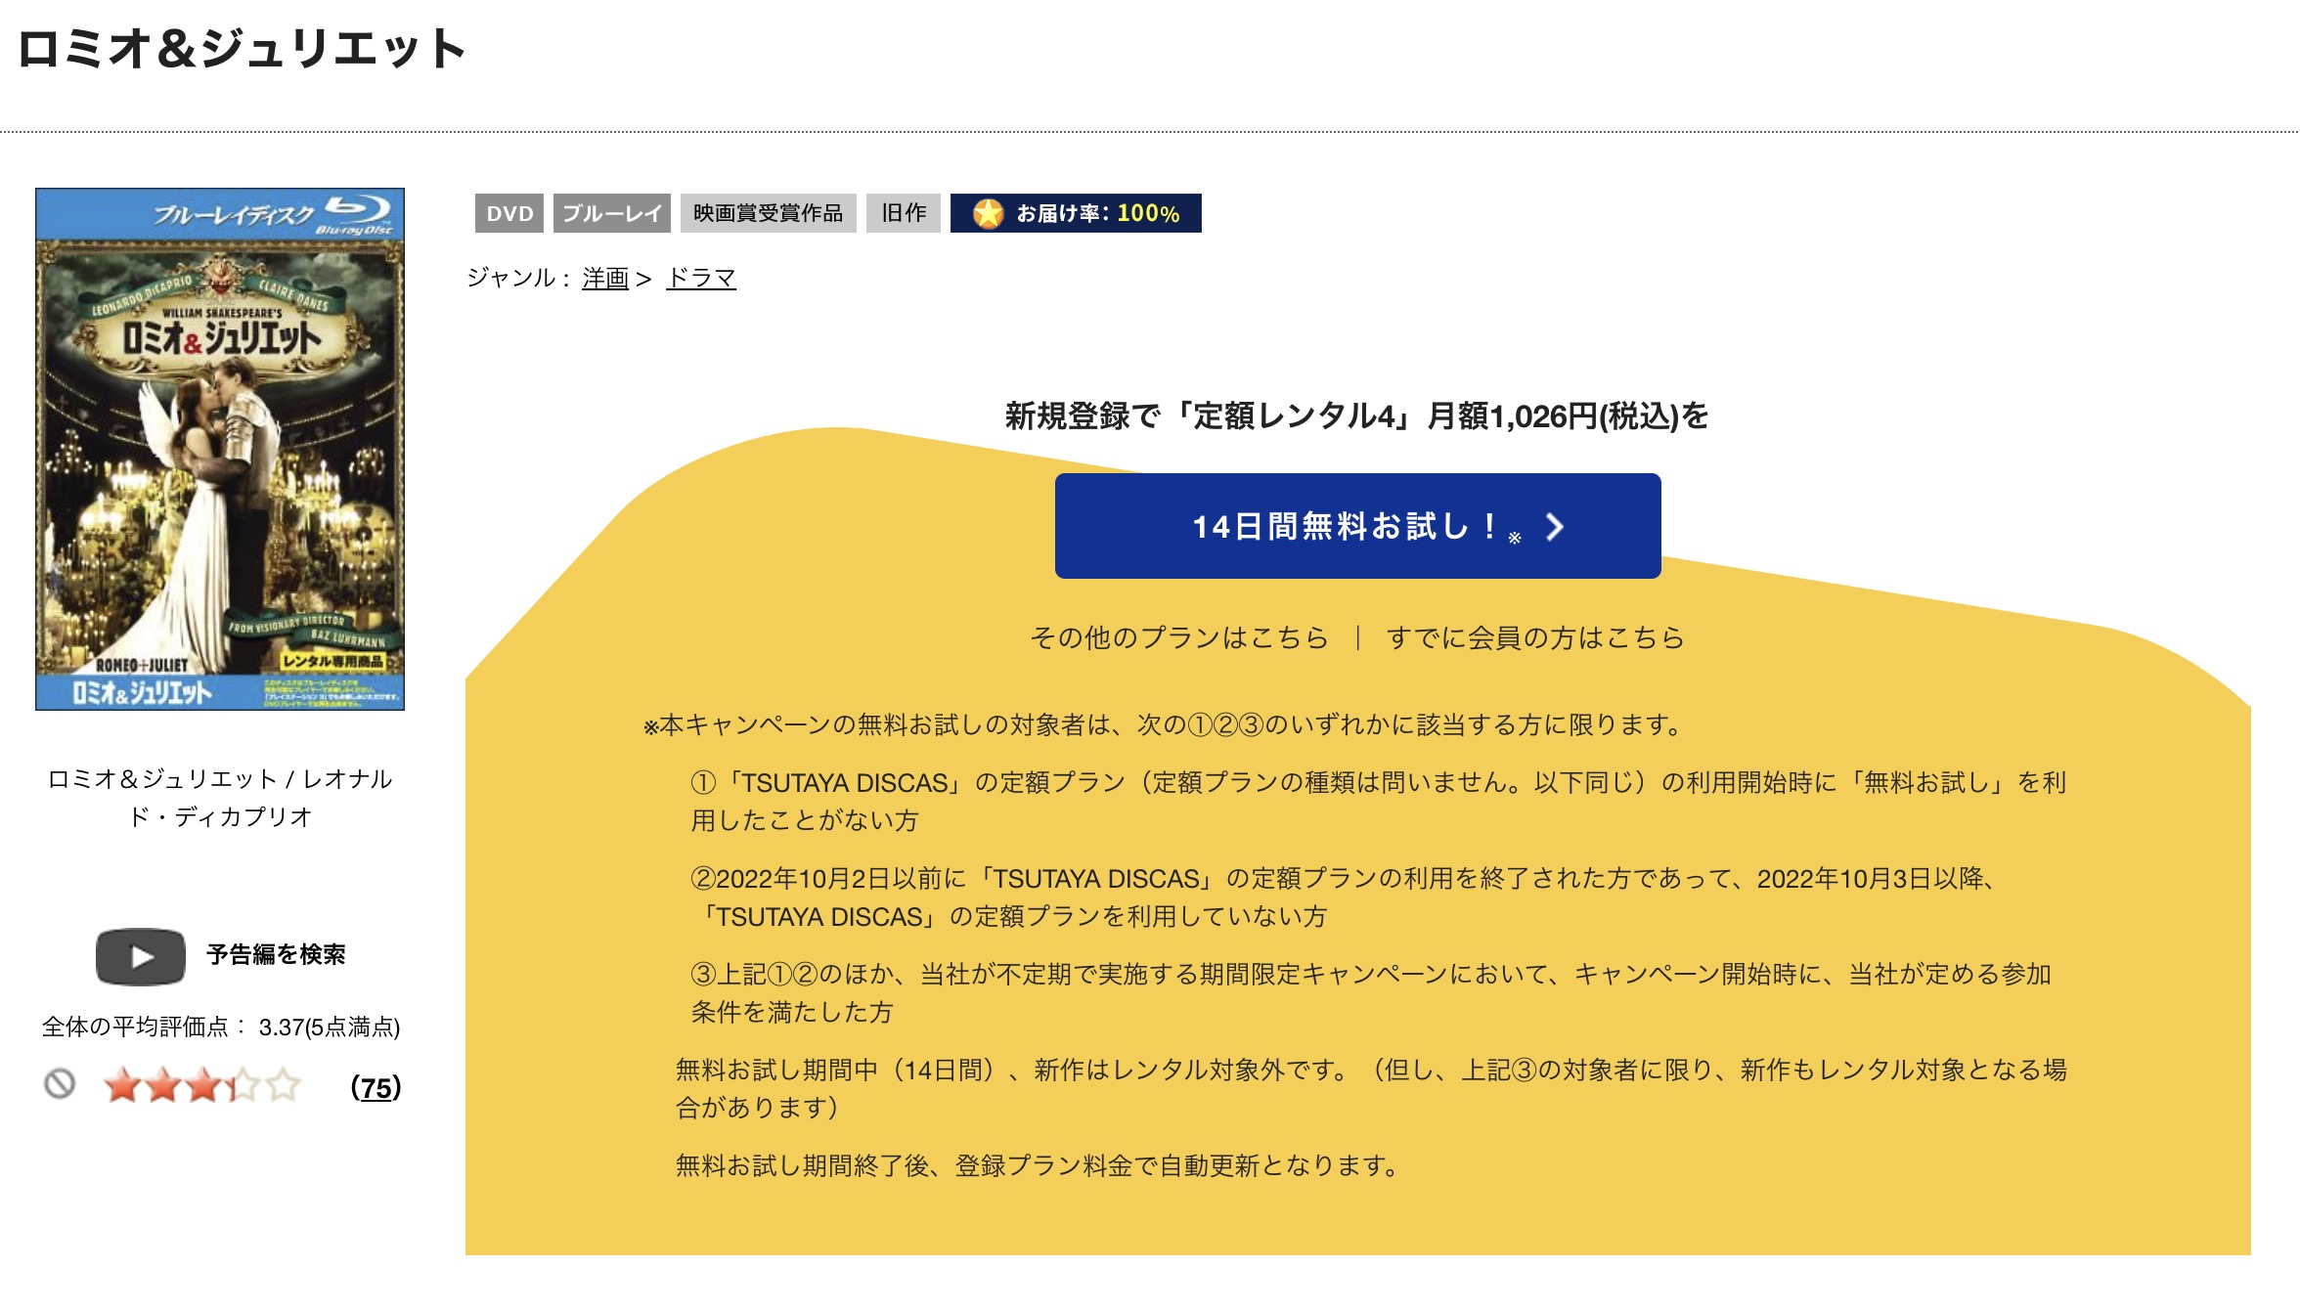2300x1312 pixels.
Task: Click the 新規登録で「定額レンタル4」月額1,026円 headline
Action: 1357,415
